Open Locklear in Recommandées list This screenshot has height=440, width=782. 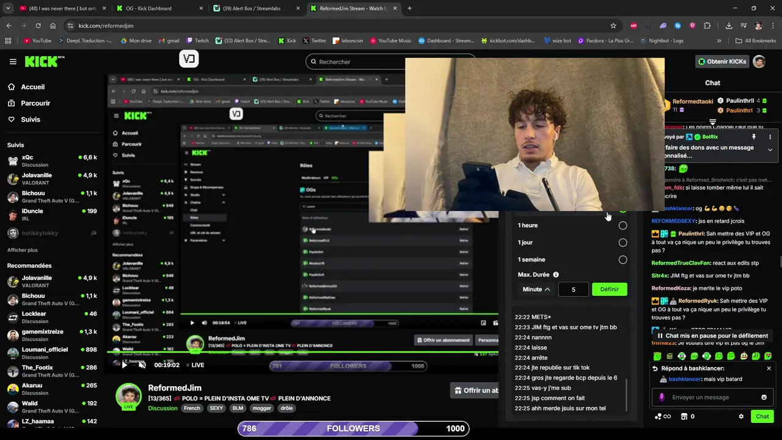tap(52, 317)
